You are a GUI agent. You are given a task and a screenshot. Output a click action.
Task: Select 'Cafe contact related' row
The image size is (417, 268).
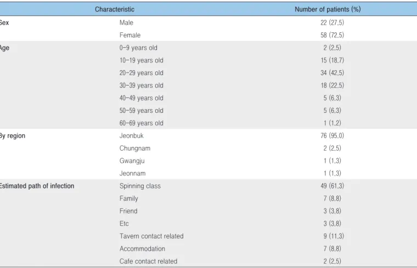(148, 261)
